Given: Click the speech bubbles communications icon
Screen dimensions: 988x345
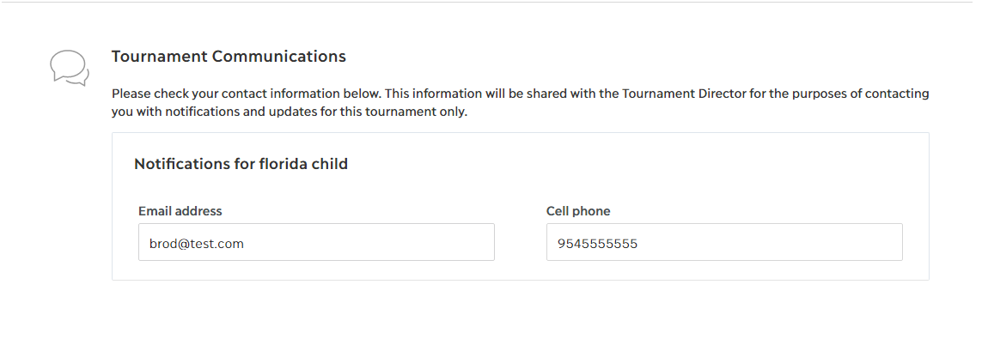Looking at the screenshot, I should (x=70, y=68).
